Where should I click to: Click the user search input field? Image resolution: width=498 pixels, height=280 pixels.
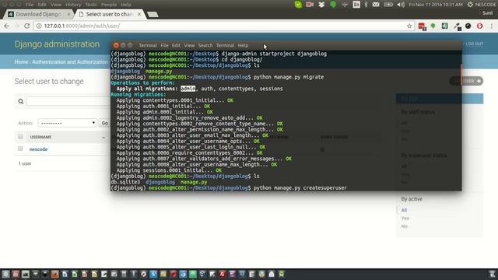(68, 102)
